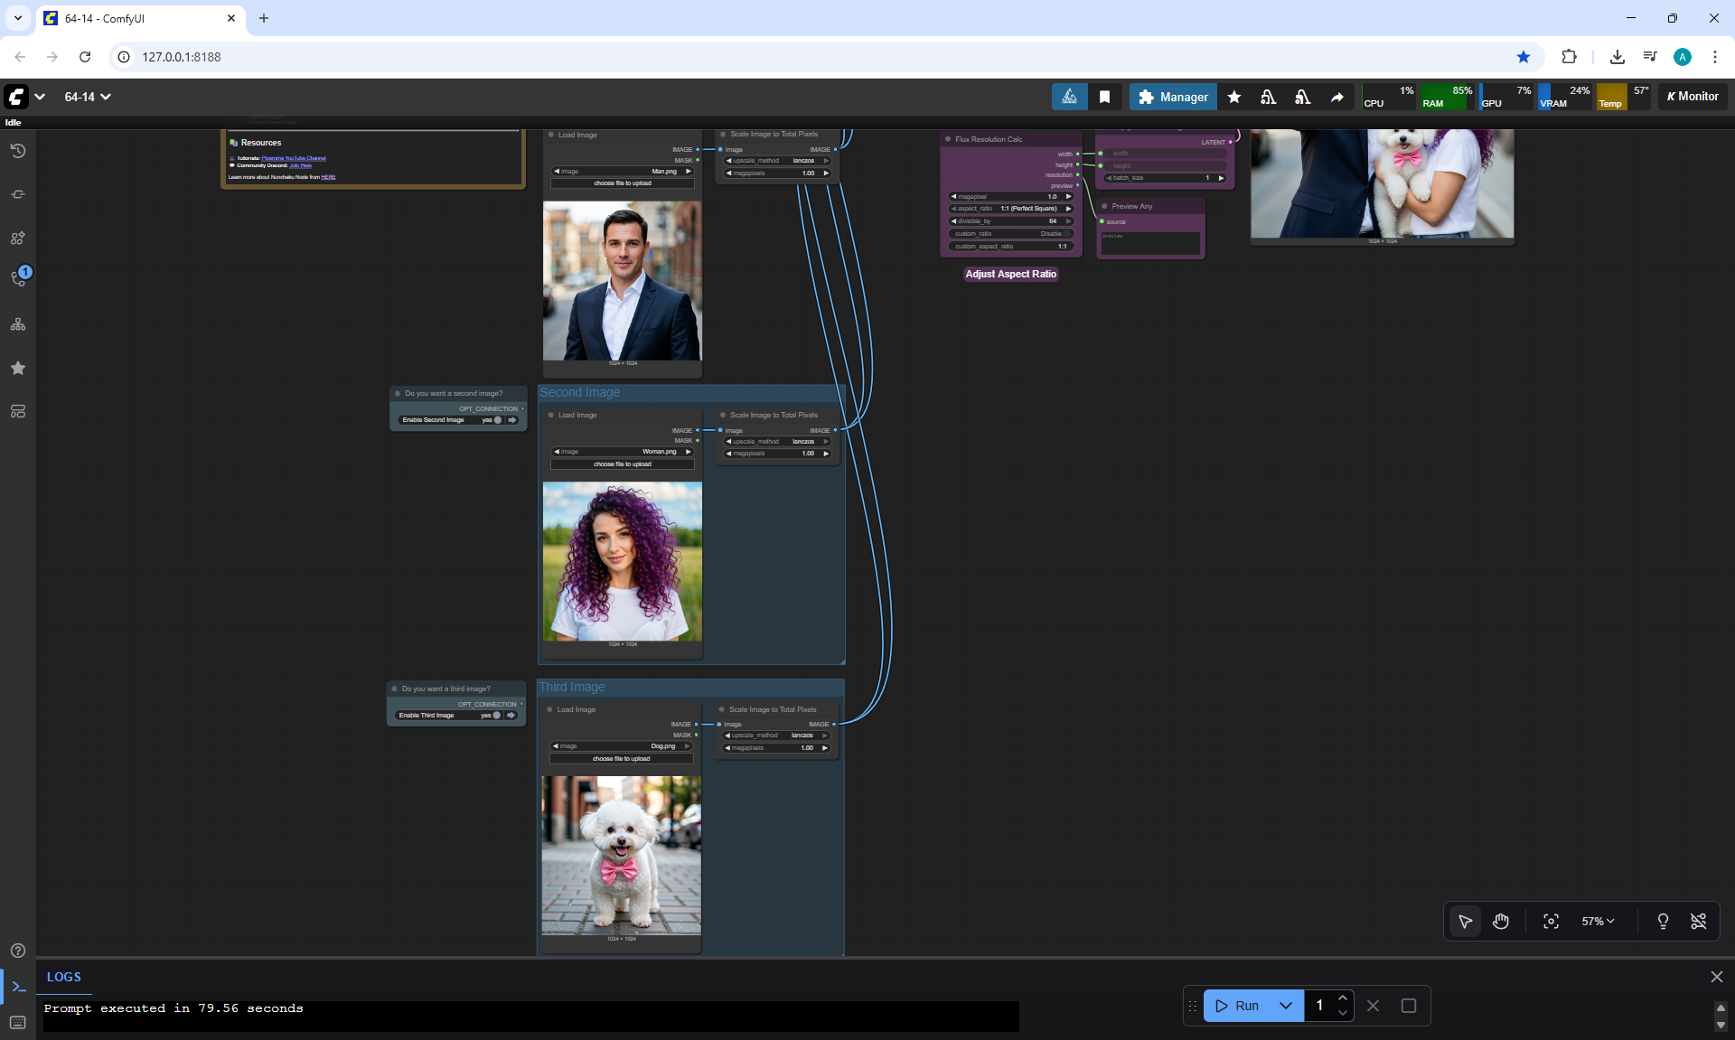Expand the Run button options arrow
The width and height of the screenshot is (1735, 1040).
coord(1286,1006)
